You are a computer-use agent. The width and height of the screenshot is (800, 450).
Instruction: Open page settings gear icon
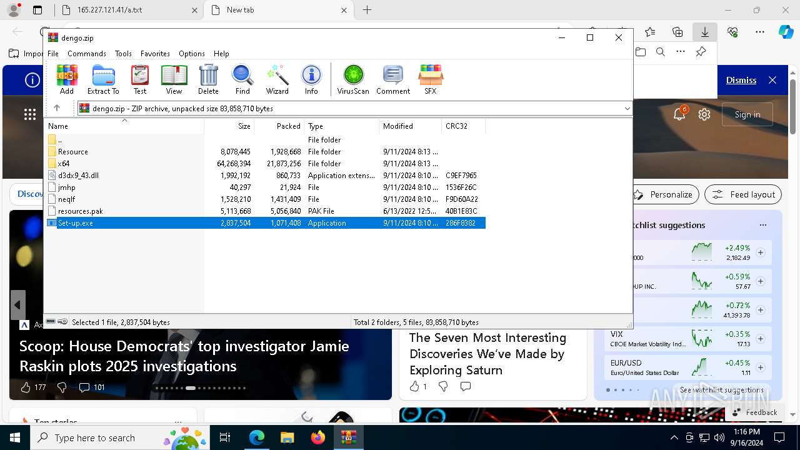[704, 114]
